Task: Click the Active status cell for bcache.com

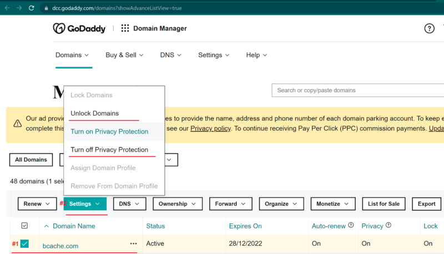Action: 155,243
